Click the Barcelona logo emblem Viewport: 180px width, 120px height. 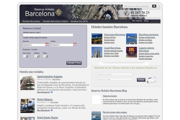click(59, 12)
